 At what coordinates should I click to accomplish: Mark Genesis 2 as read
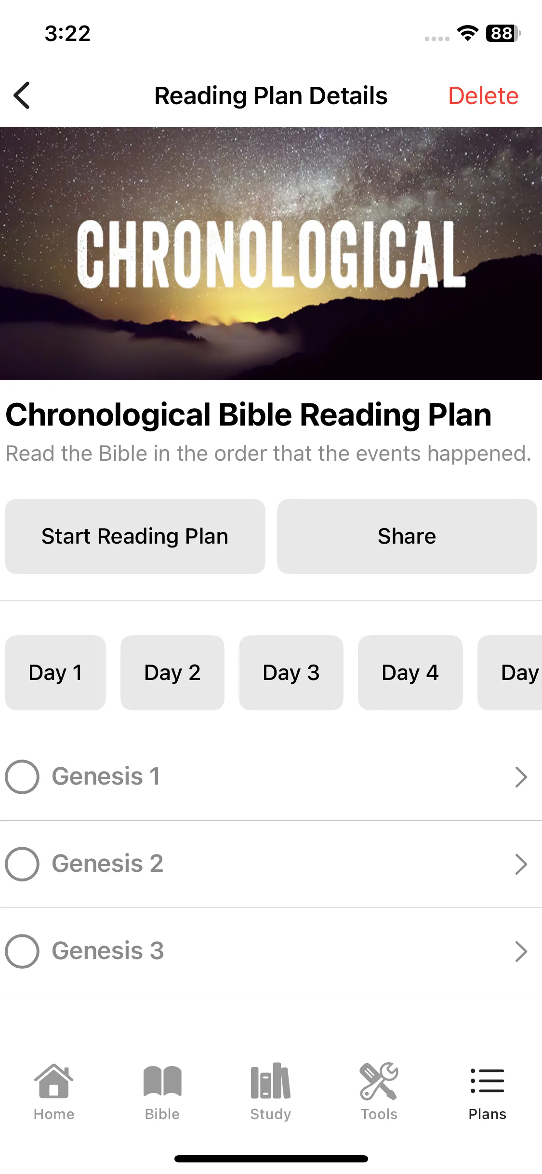pyautogui.click(x=22, y=864)
